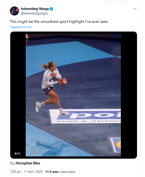145x177 pixels.
Task: Click the Interesting things display name
Action: coord(35,9)
